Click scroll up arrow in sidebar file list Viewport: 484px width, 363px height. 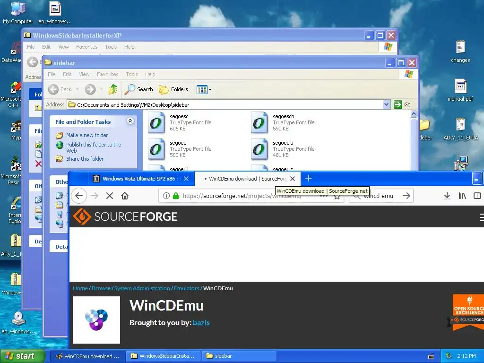click(414, 114)
